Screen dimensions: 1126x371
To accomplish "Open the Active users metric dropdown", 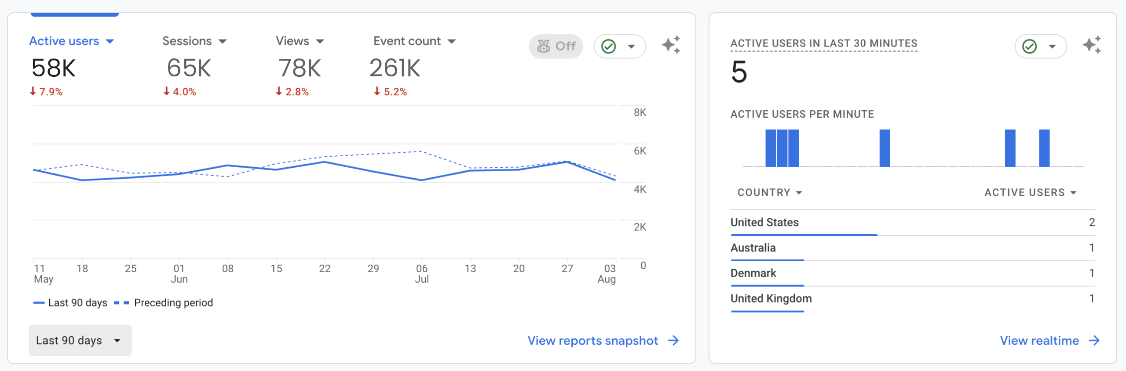I will 110,41.
